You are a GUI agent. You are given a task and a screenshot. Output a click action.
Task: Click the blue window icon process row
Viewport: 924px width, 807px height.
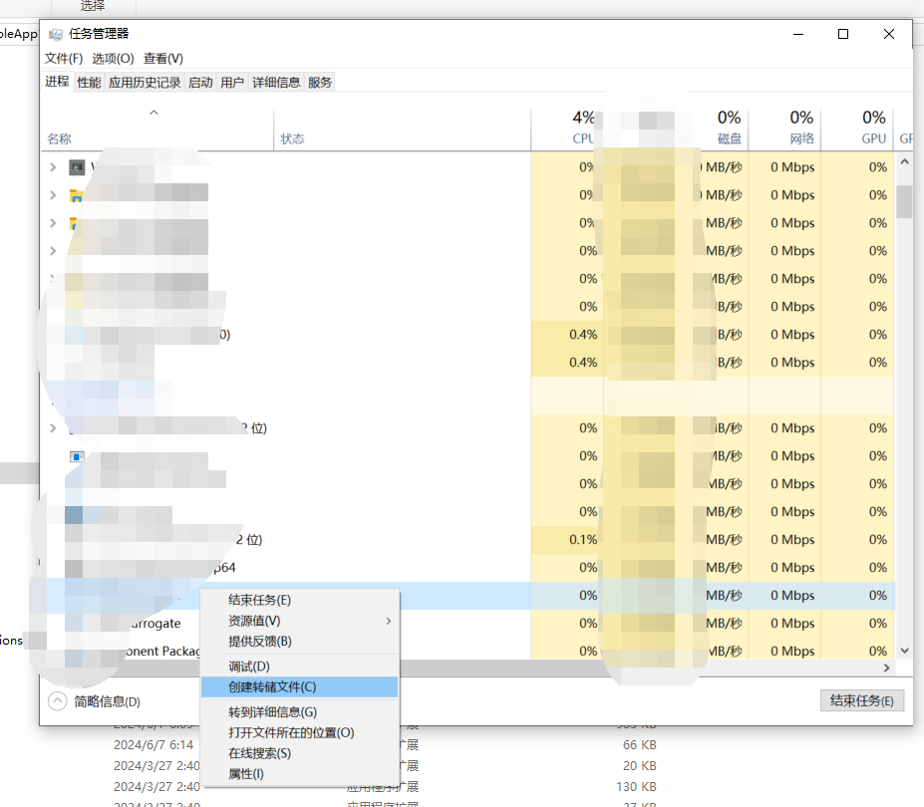pyautogui.click(x=77, y=456)
